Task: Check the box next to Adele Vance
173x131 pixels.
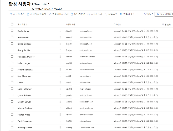Action: click(12, 31)
